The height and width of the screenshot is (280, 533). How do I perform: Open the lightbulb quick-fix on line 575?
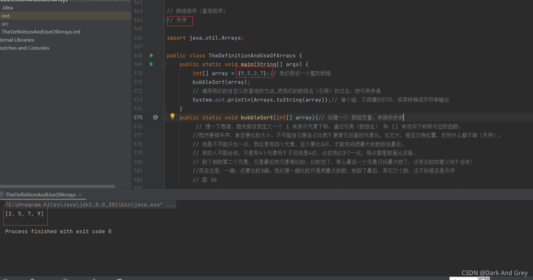tap(173, 116)
